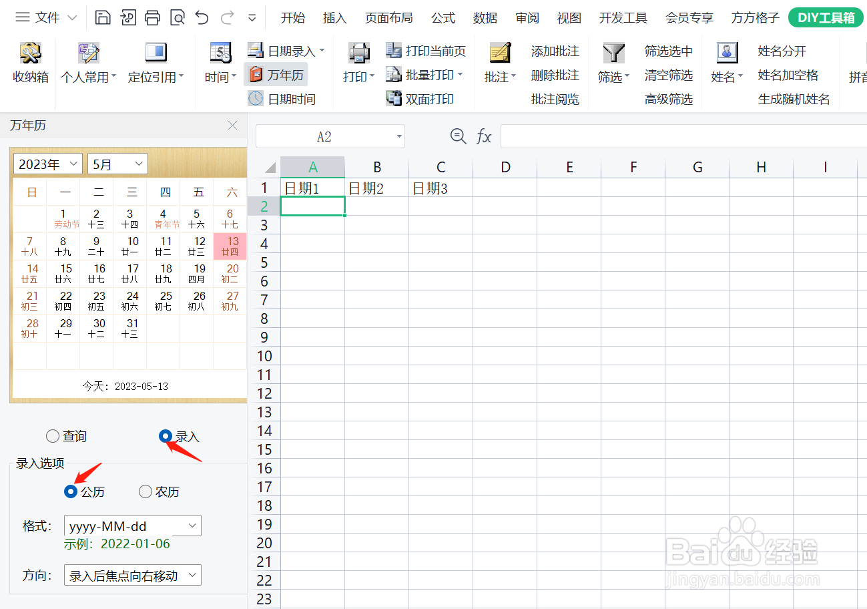
Task: Click the print preview icon in quick access bar
Action: pos(178,17)
